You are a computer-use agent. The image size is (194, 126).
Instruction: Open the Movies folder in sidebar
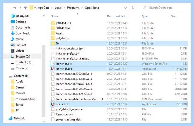(x=20, y=93)
